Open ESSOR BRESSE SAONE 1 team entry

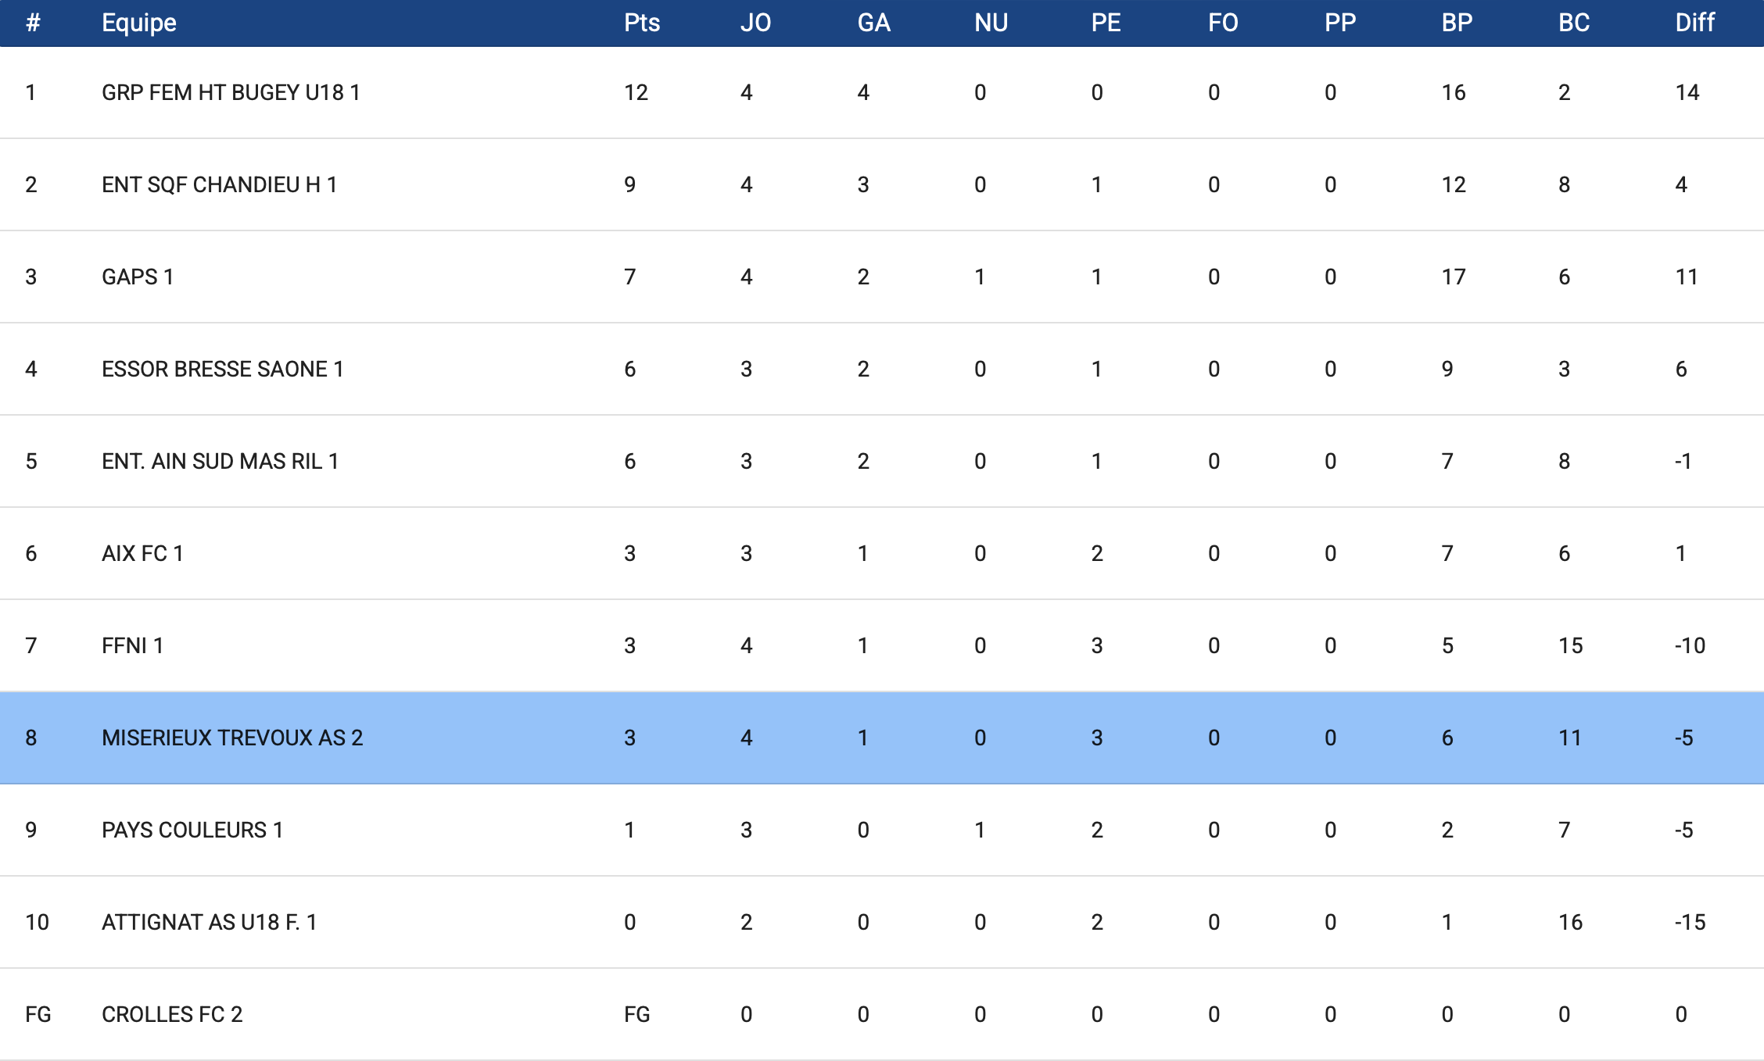click(x=222, y=369)
